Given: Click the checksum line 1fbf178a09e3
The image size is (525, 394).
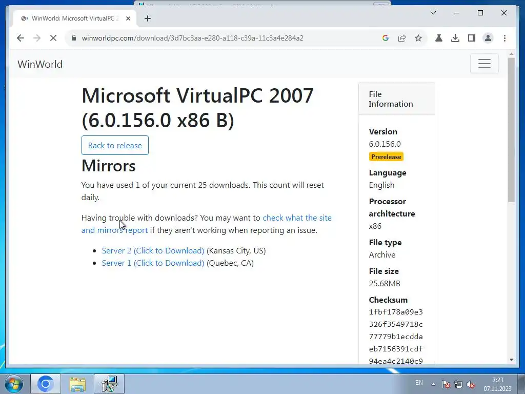Looking at the screenshot, I should (x=396, y=312).
